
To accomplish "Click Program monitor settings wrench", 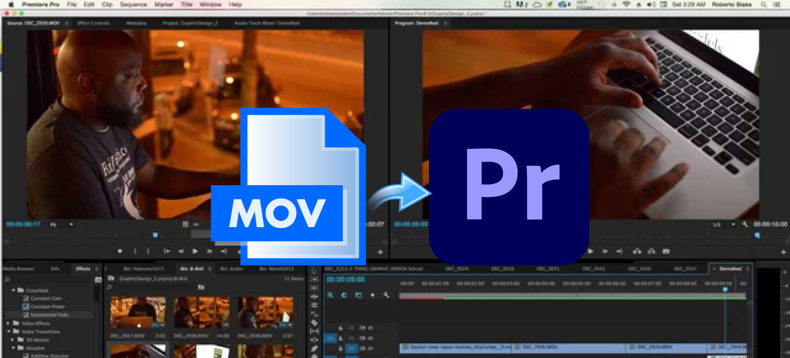I will click(745, 225).
